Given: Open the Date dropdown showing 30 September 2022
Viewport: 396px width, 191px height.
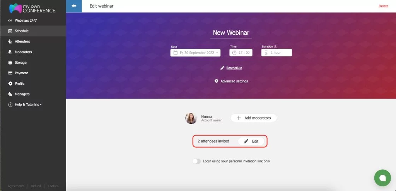Looking at the screenshot, I should pyautogui.click(x=195, y=53).
